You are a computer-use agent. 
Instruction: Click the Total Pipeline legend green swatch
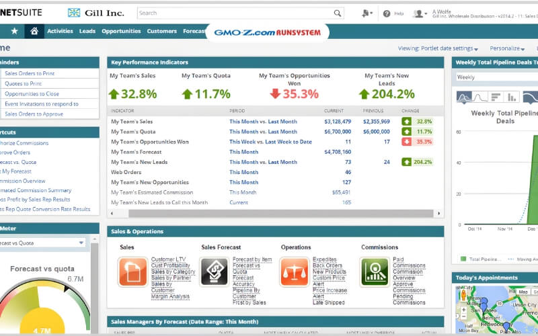(463, 259)
